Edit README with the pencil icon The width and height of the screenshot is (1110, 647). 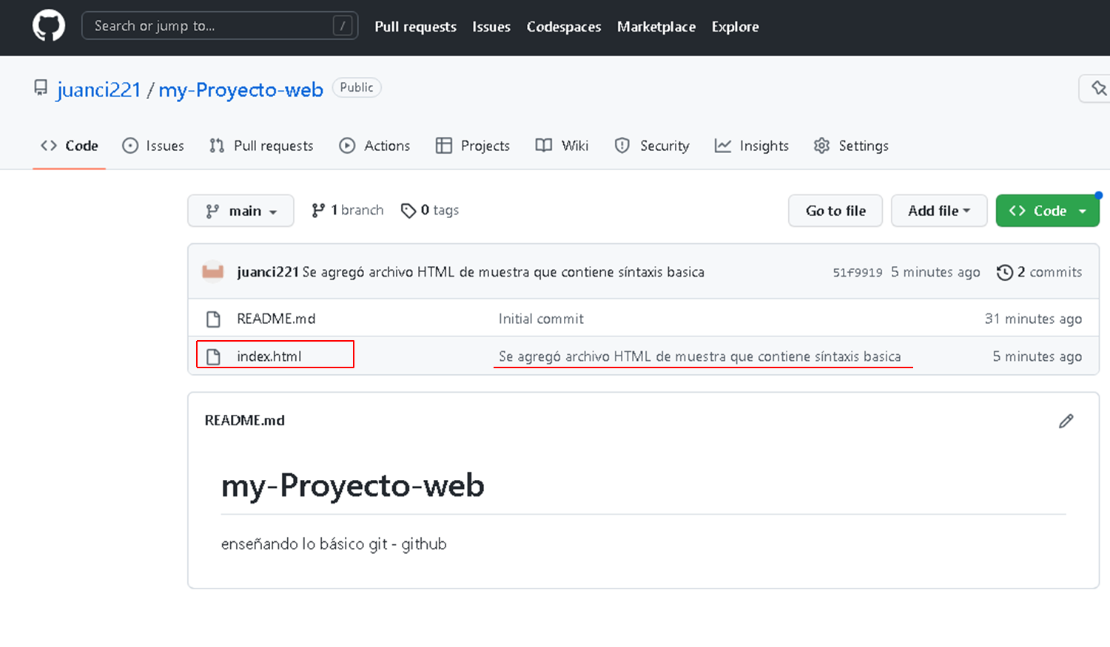point(1066,421)
